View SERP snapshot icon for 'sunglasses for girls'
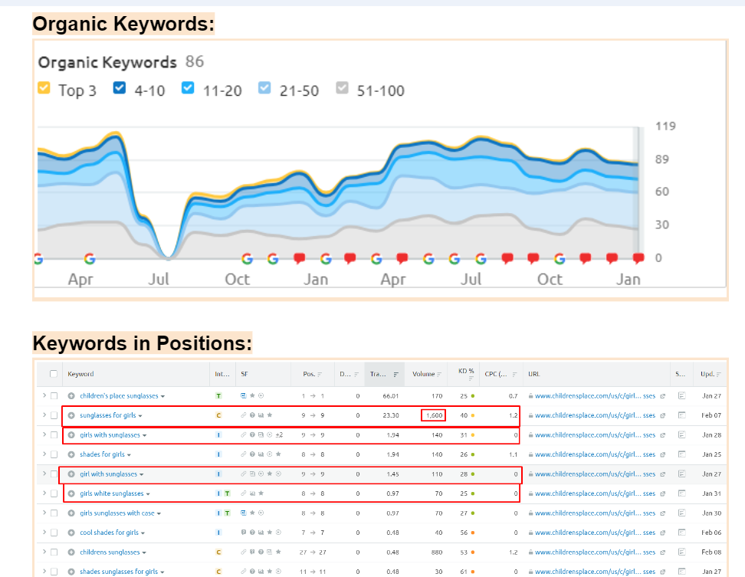 pos(682,415)
